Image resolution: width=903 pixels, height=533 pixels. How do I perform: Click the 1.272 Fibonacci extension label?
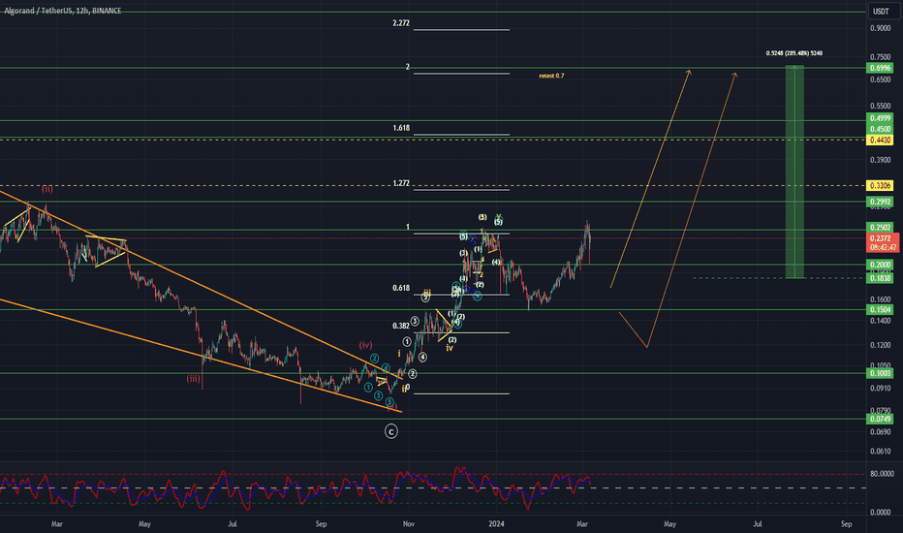tap(401, 183)
